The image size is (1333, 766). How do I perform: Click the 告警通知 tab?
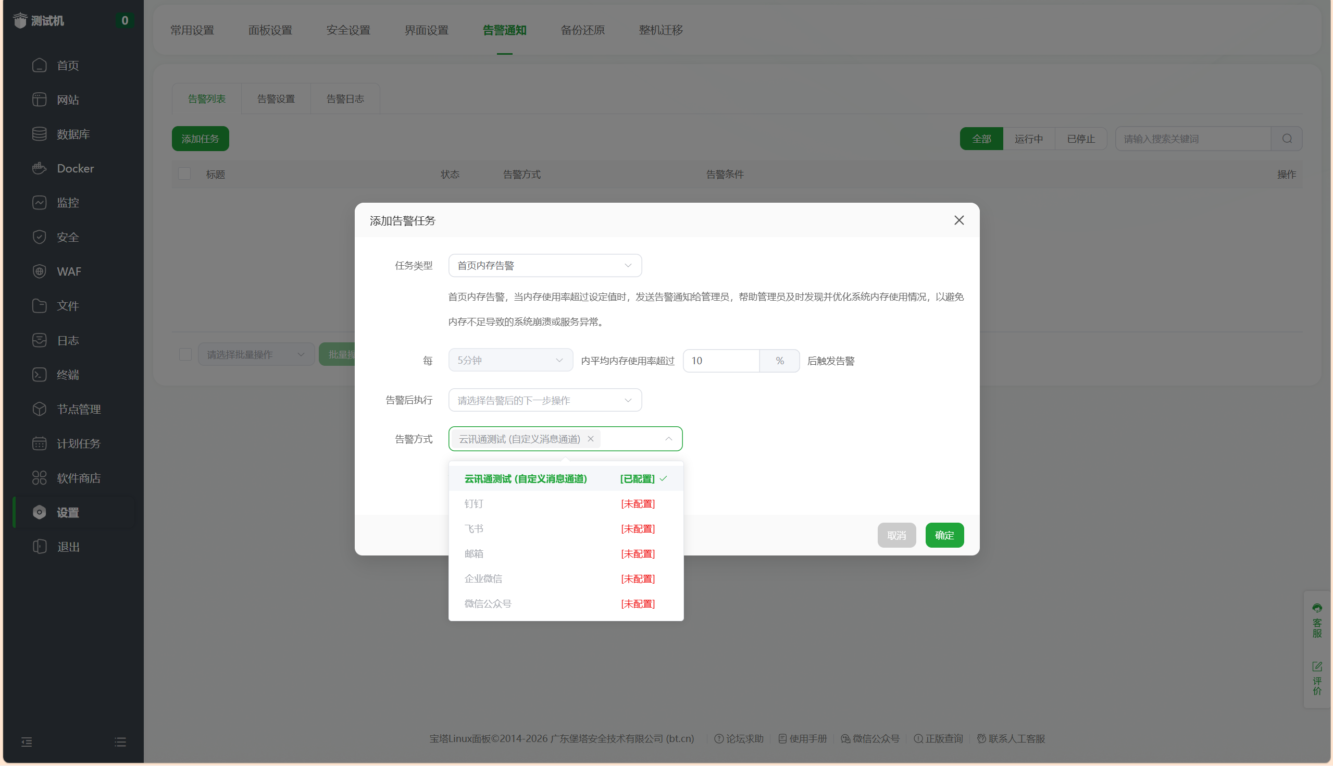point(504,30)
